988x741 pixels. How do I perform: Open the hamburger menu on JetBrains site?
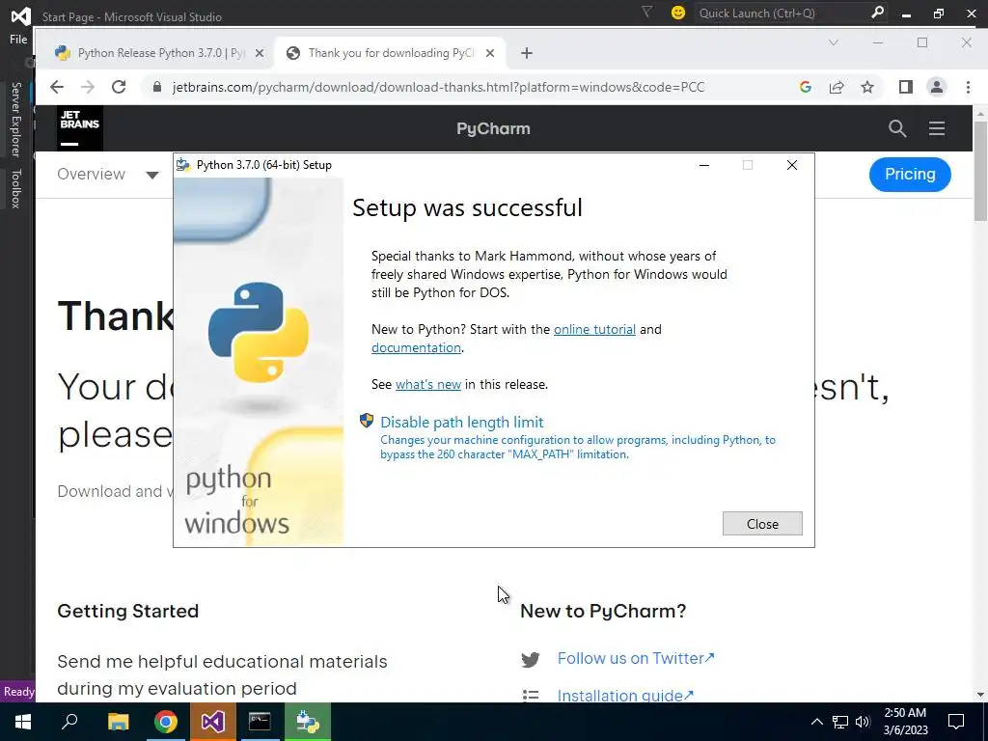click(x=936, y=128)
